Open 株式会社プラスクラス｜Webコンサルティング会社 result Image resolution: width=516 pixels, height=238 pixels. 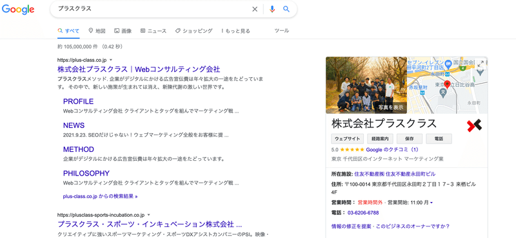click(139, 69)
